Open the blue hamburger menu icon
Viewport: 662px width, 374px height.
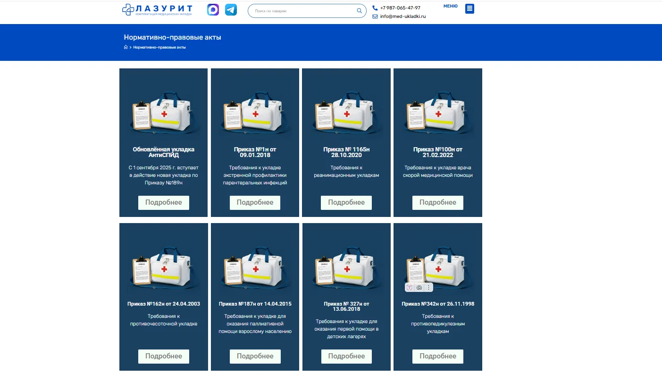pos(469,8)
